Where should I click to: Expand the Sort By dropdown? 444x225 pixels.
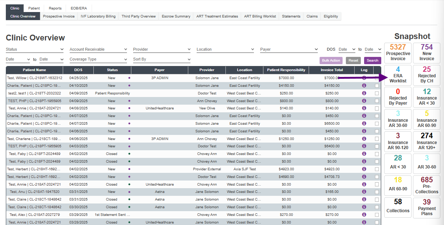tap(162, 59)
